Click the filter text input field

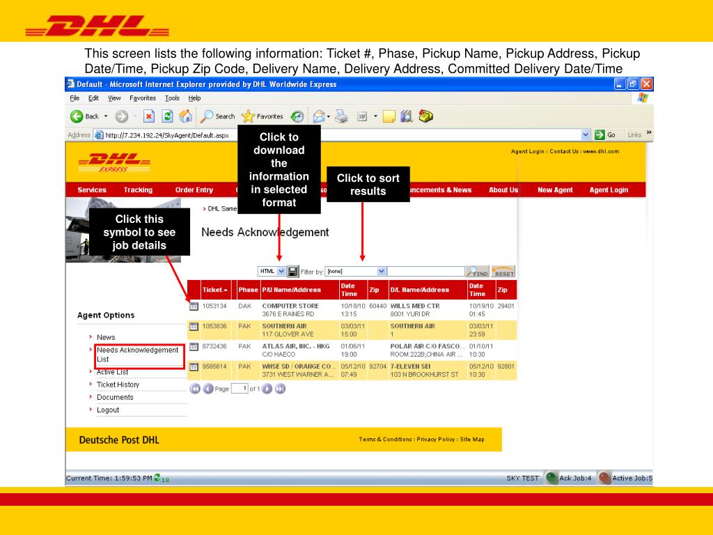(425, 272)
